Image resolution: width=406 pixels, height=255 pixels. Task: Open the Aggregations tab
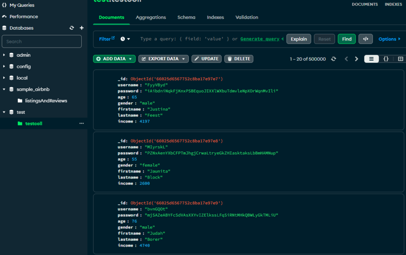coord(151,17)
